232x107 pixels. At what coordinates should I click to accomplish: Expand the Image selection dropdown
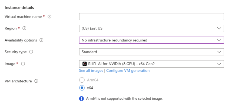(x=151, y=64)
